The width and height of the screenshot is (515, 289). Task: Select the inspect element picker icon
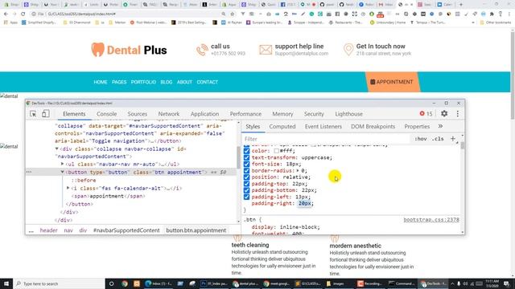[x=33, y=114]
